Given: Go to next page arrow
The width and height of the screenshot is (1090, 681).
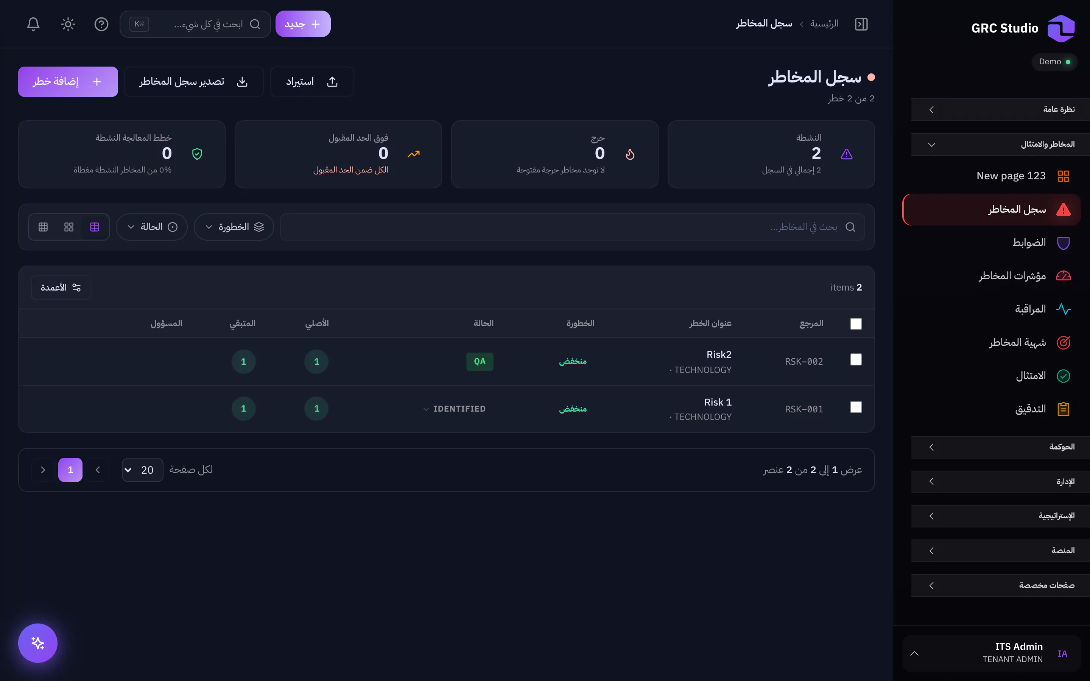Looking at the screenshot, I should pyautogui.click(x=43, y=470).
